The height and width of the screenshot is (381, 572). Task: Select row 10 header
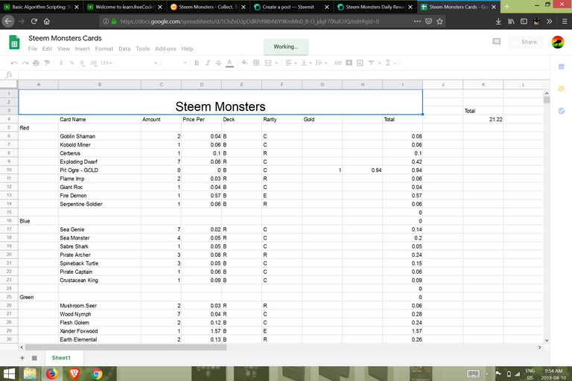click(9, 170)
